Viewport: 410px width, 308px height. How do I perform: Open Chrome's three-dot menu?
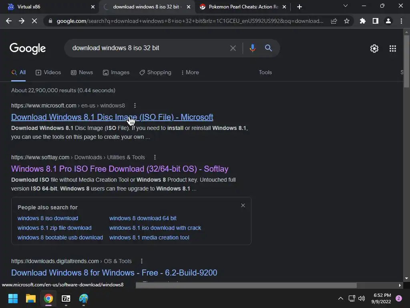[401, 21]
